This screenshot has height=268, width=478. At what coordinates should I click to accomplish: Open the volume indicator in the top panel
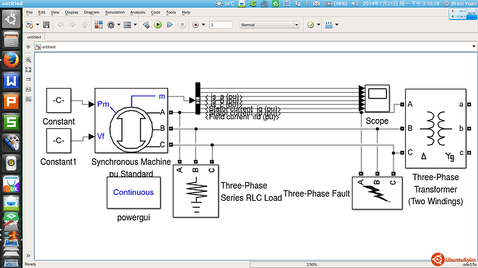tap(355, 3)
